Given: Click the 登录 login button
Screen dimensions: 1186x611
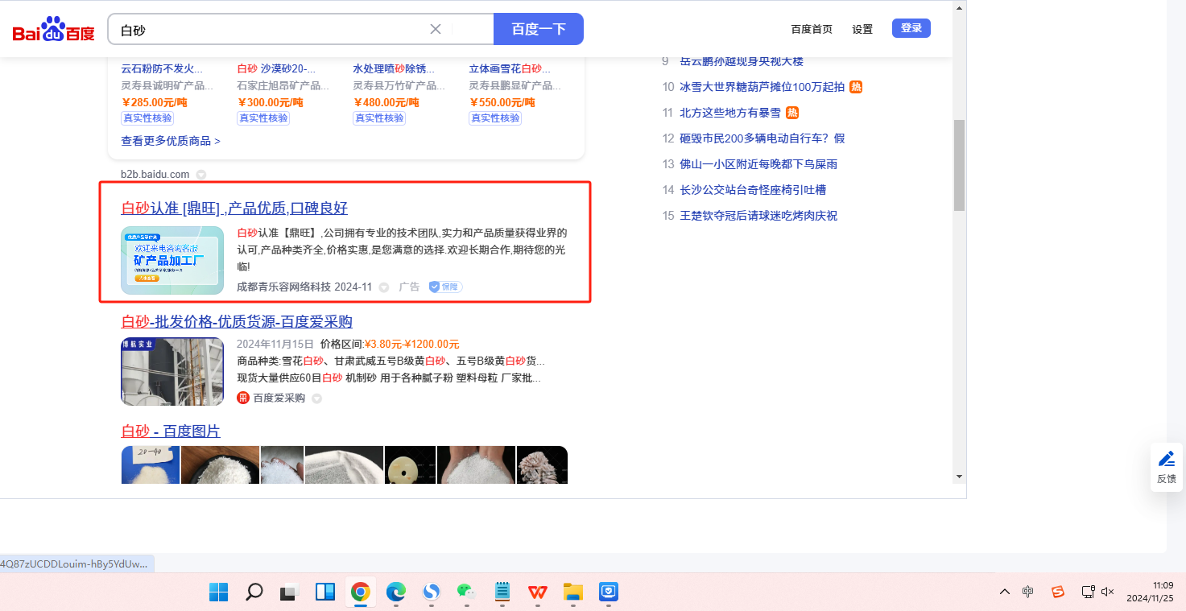Looking at the screenshot, I should tap(911, 28).
